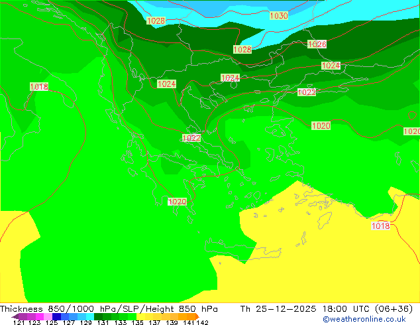Click the legend value 142

pyautogui.click(x=202, y=322)
